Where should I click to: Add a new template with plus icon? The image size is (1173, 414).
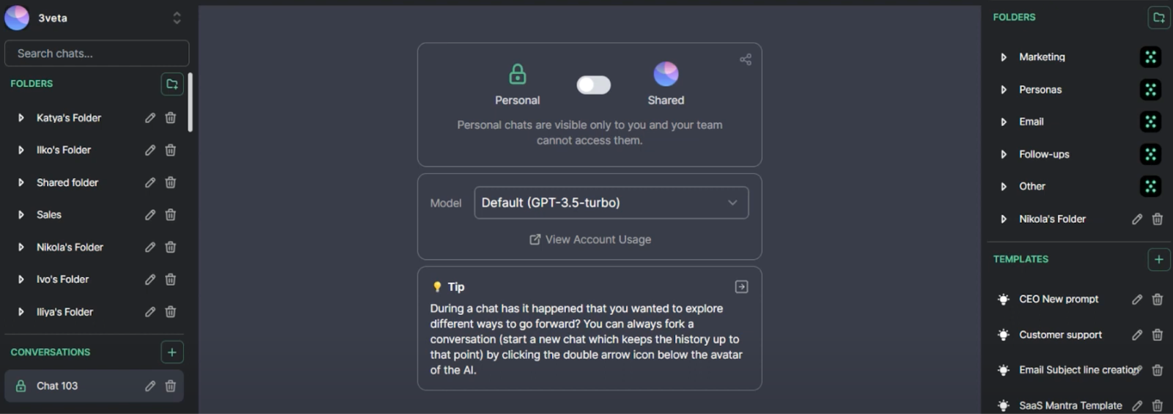(x=1158, y=259)
